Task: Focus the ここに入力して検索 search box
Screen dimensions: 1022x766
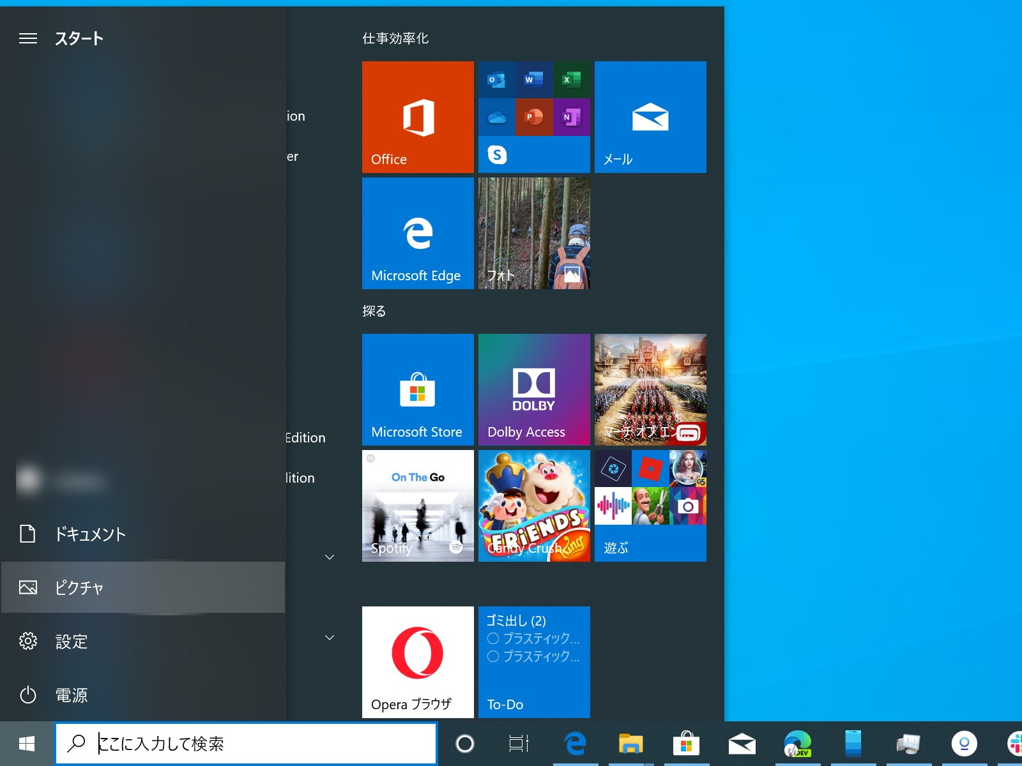Action: point(246,744)
